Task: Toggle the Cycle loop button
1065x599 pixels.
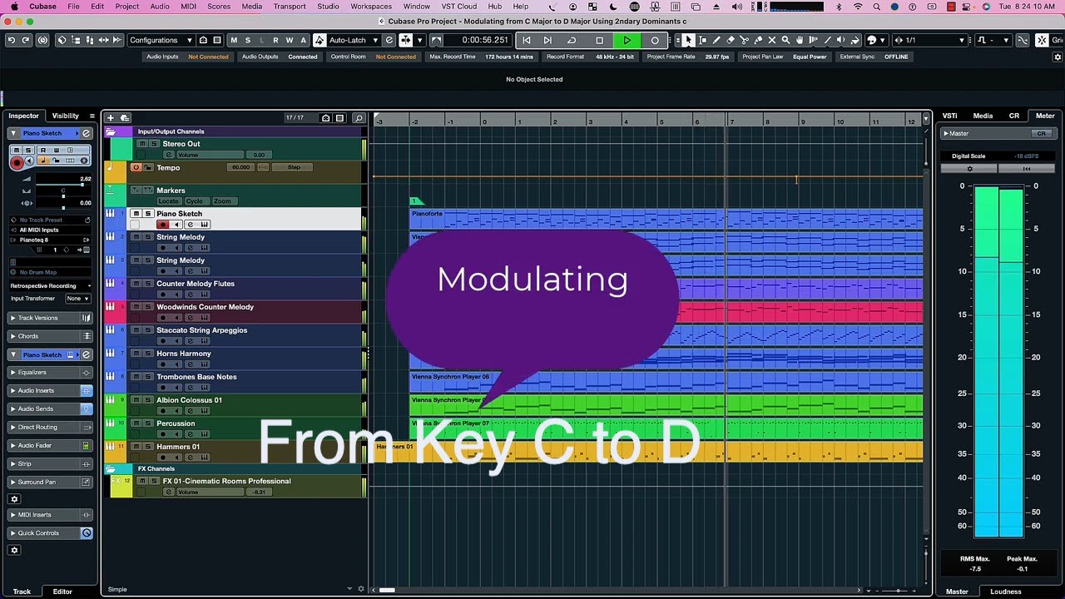Action: pyautogui.click(x=572, y=40)
